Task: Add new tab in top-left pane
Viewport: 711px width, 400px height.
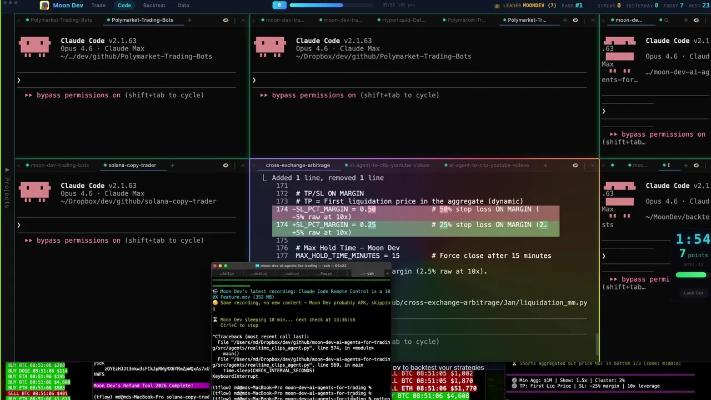Action: point(189,20)
